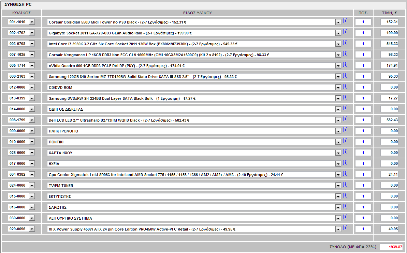407x253 pixels.
Task: Click info icon in ΠΟΝΤΙΚΙ row
Action: pos(345,141)
